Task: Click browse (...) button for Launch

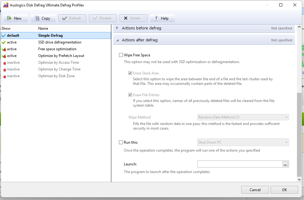Action: (285, 164)
